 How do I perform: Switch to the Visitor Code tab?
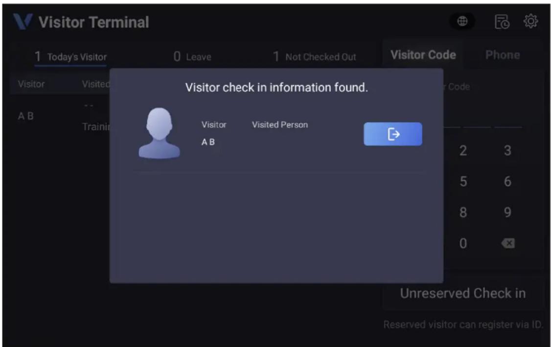pyautogui.click(x=423, y=55)
